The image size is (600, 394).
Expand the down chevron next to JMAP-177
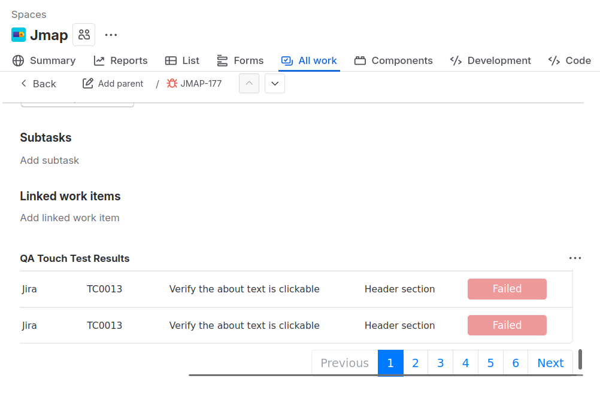point(274,83)
